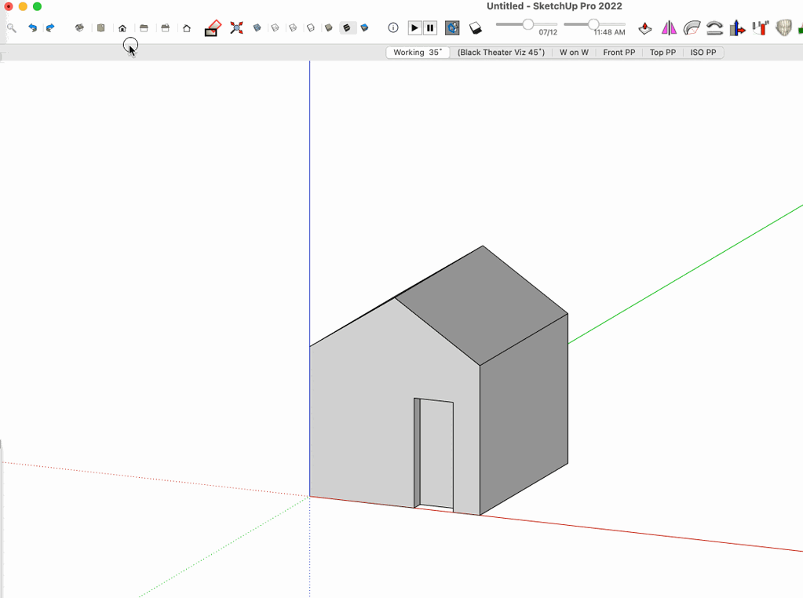Switch to Black Theater Viz 45° scene

click(x=501, y=53)
